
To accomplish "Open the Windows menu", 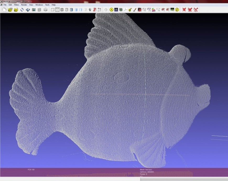I will pos(39,5).
